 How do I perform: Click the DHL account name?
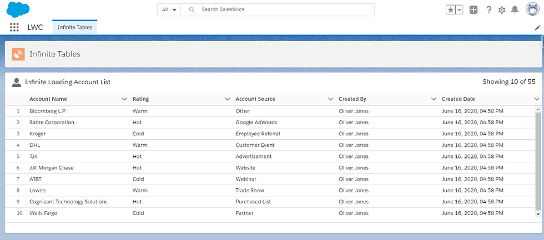pos(35,145)
